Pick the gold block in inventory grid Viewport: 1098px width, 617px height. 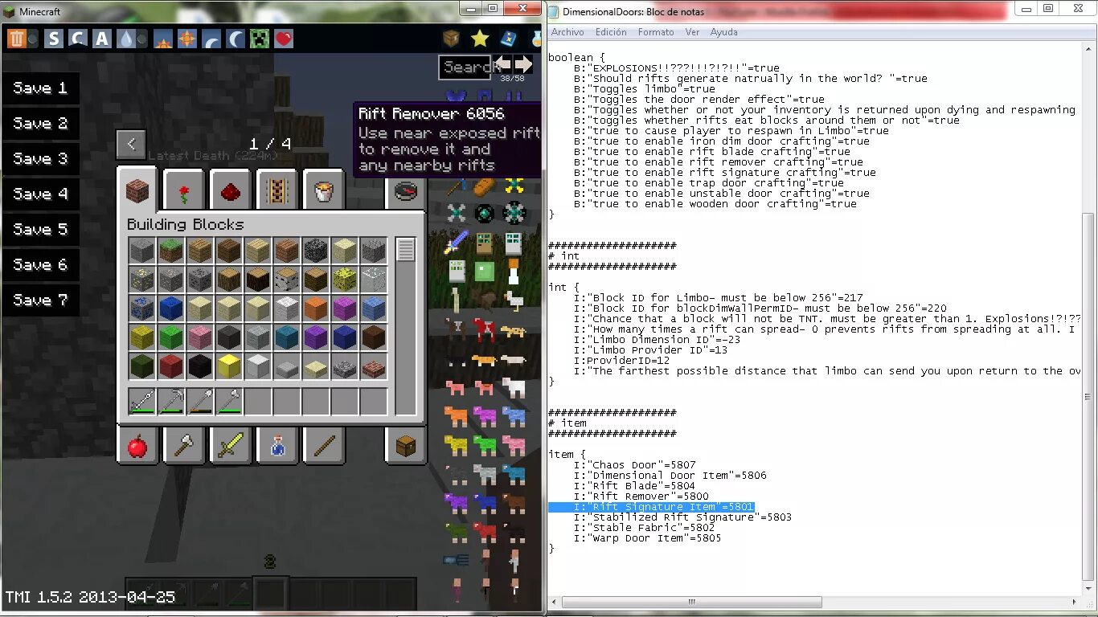click(x=228, y=366)
